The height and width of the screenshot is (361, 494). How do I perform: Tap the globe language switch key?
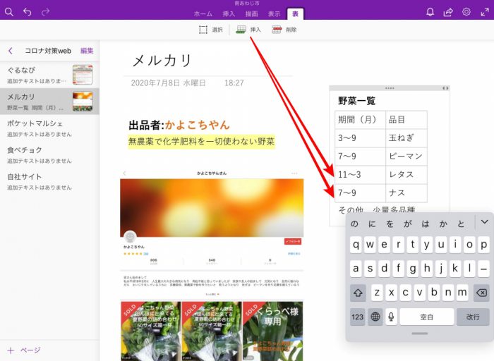375,317
